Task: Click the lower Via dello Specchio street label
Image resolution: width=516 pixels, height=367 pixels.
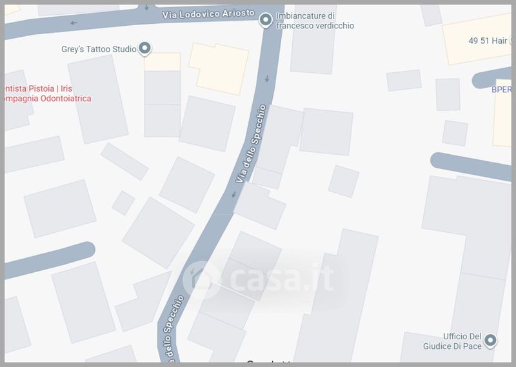Action: click(173, 328)
